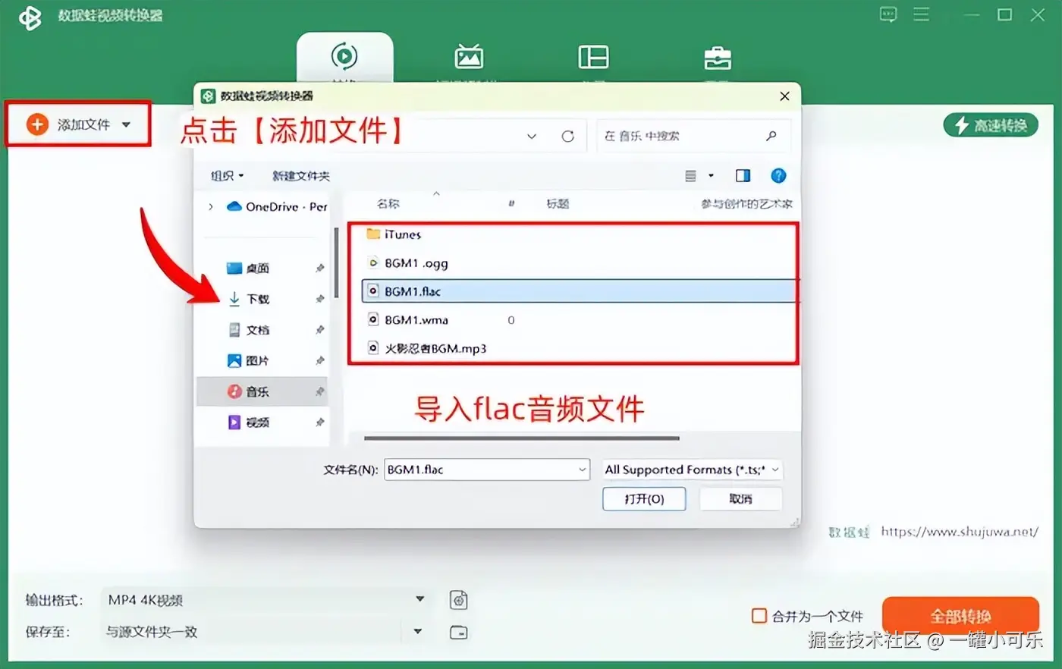Click the horizontal scrollbar in file list
1062x669 pixels.
click(x=522, y=438)
